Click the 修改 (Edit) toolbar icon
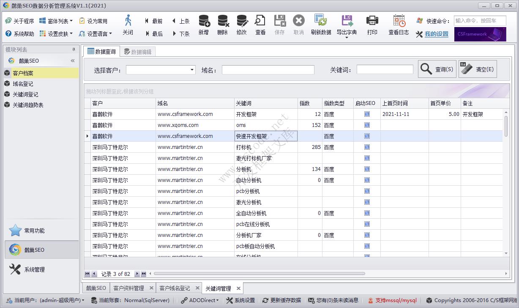The height and width of the screenshot is (308, 519). [242, 21]
